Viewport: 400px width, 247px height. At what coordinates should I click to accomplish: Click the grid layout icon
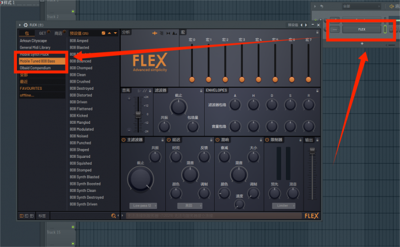32,216
